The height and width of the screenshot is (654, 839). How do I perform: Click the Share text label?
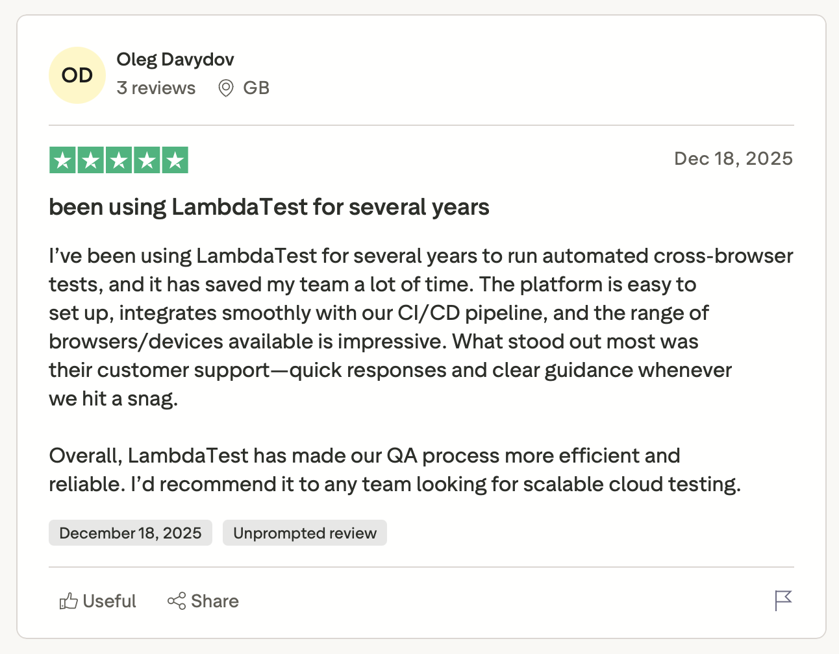click(214, 601)
